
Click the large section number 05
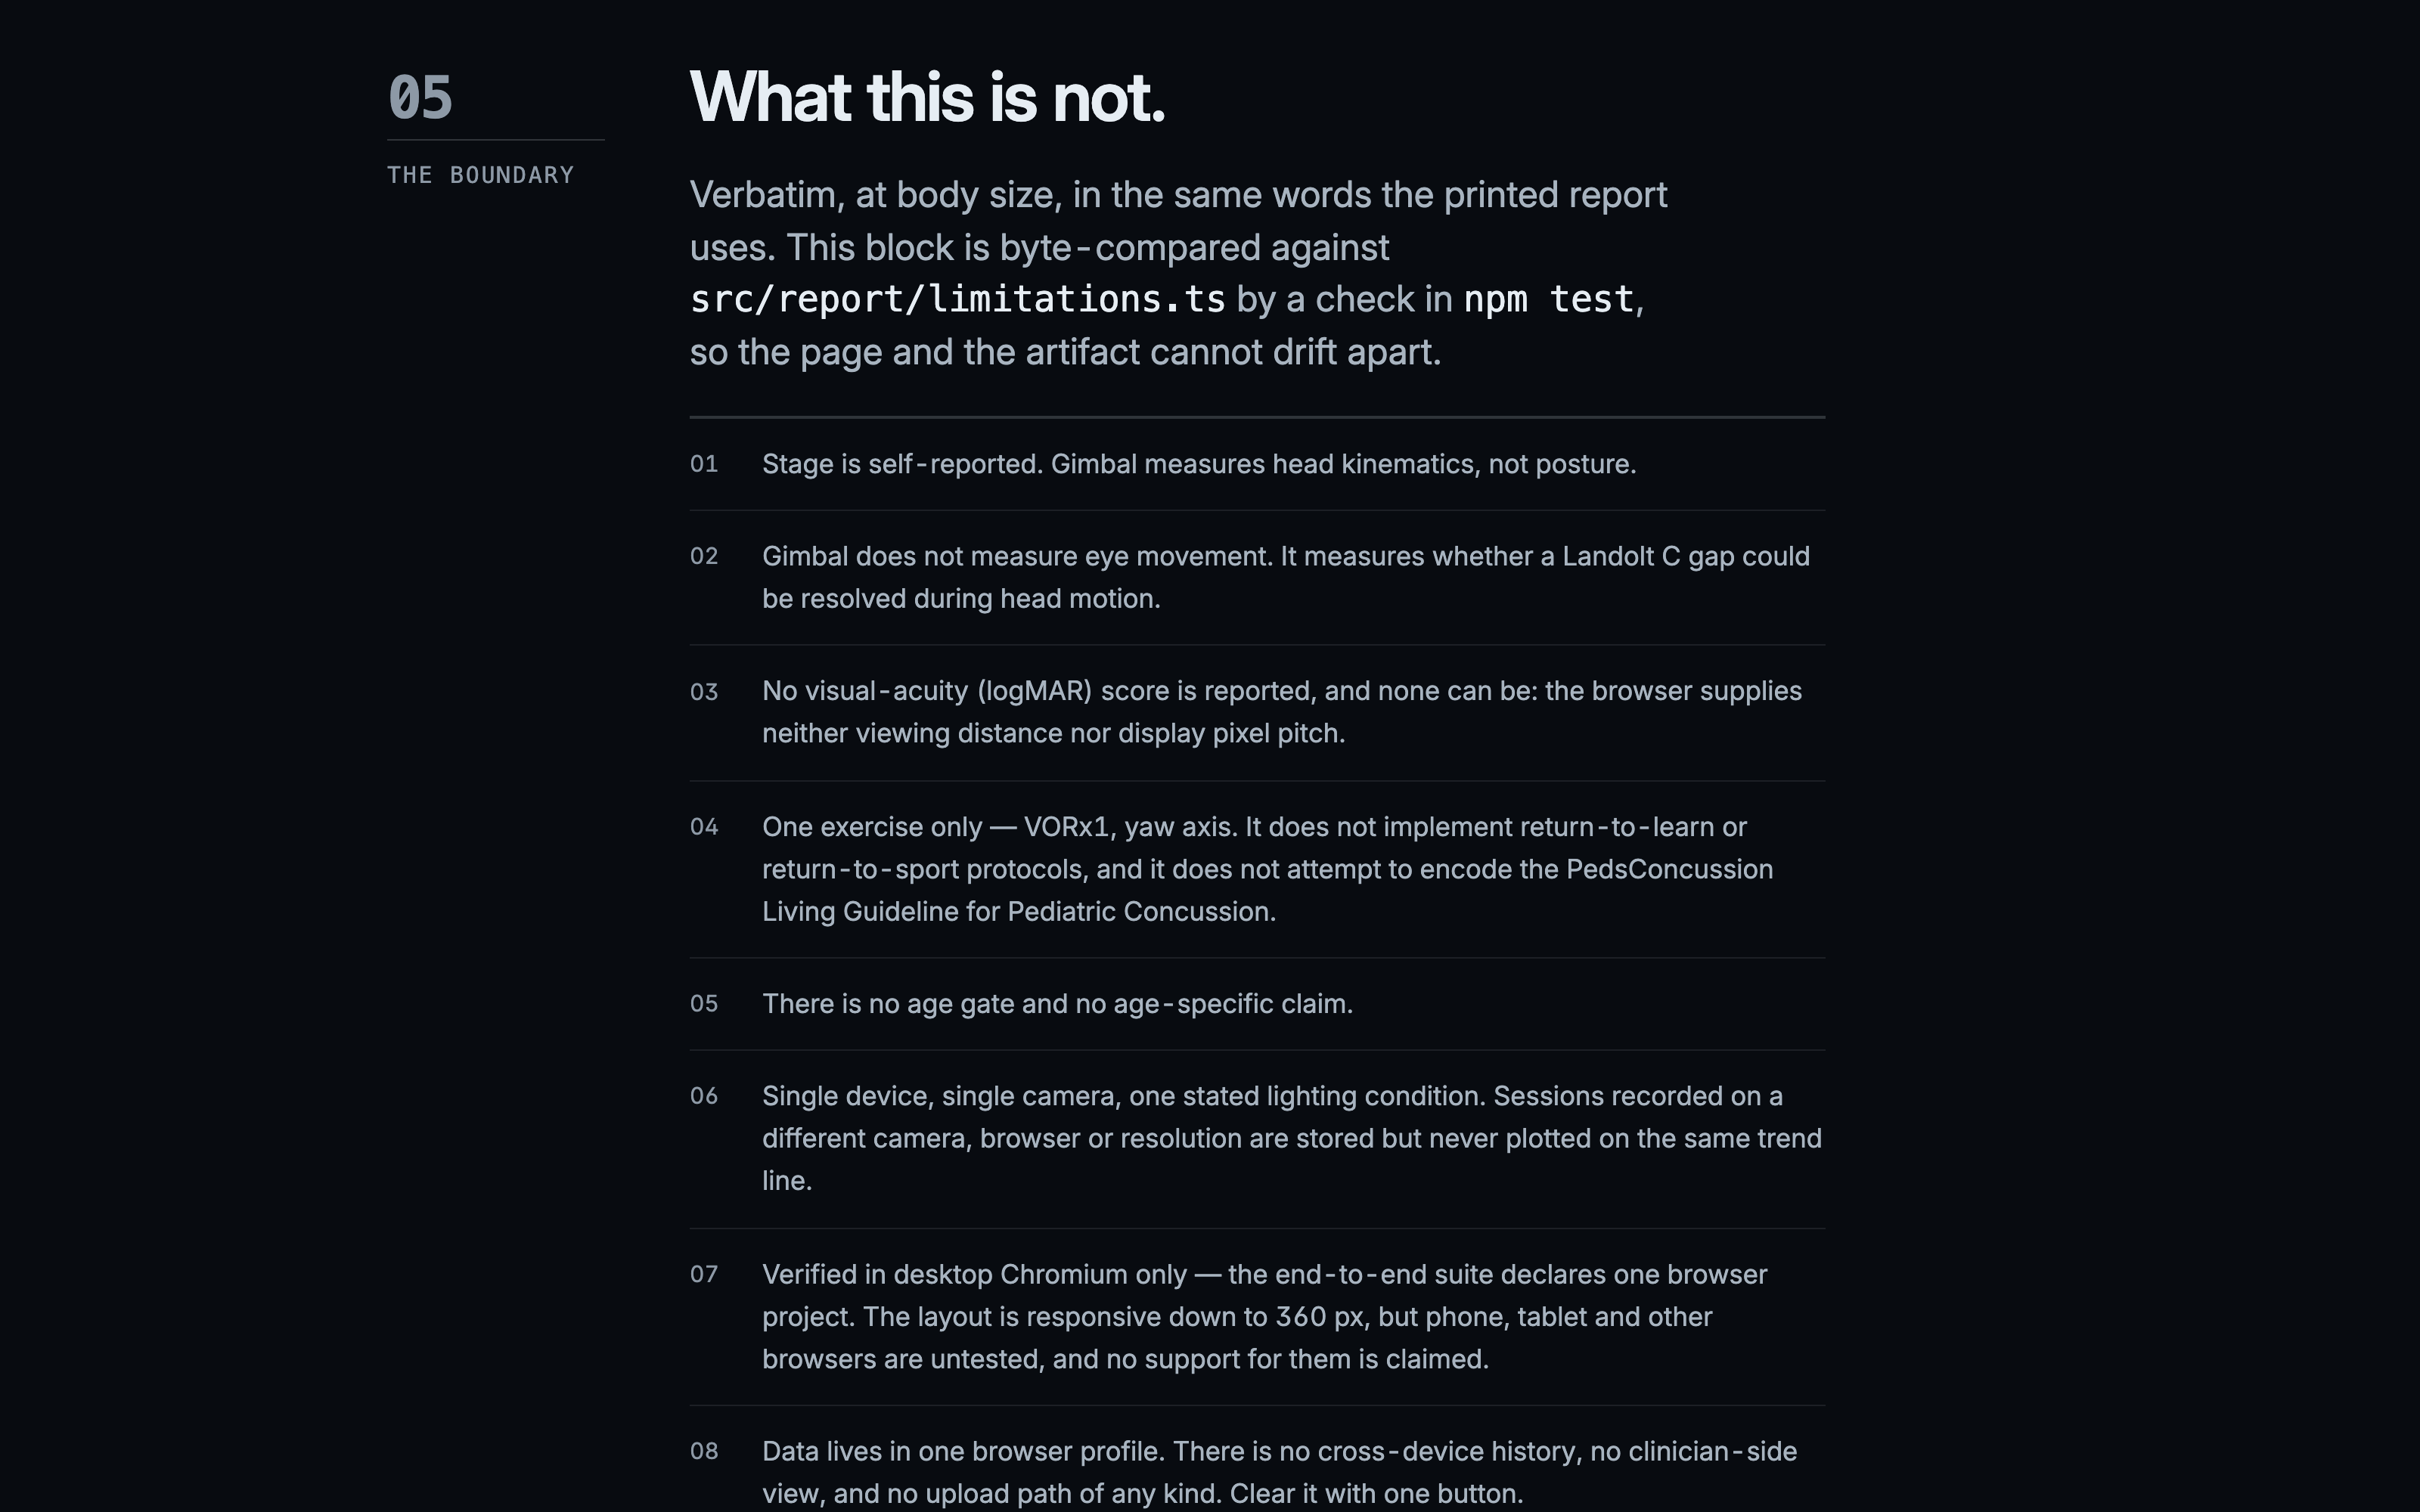(x=420, y=98)
